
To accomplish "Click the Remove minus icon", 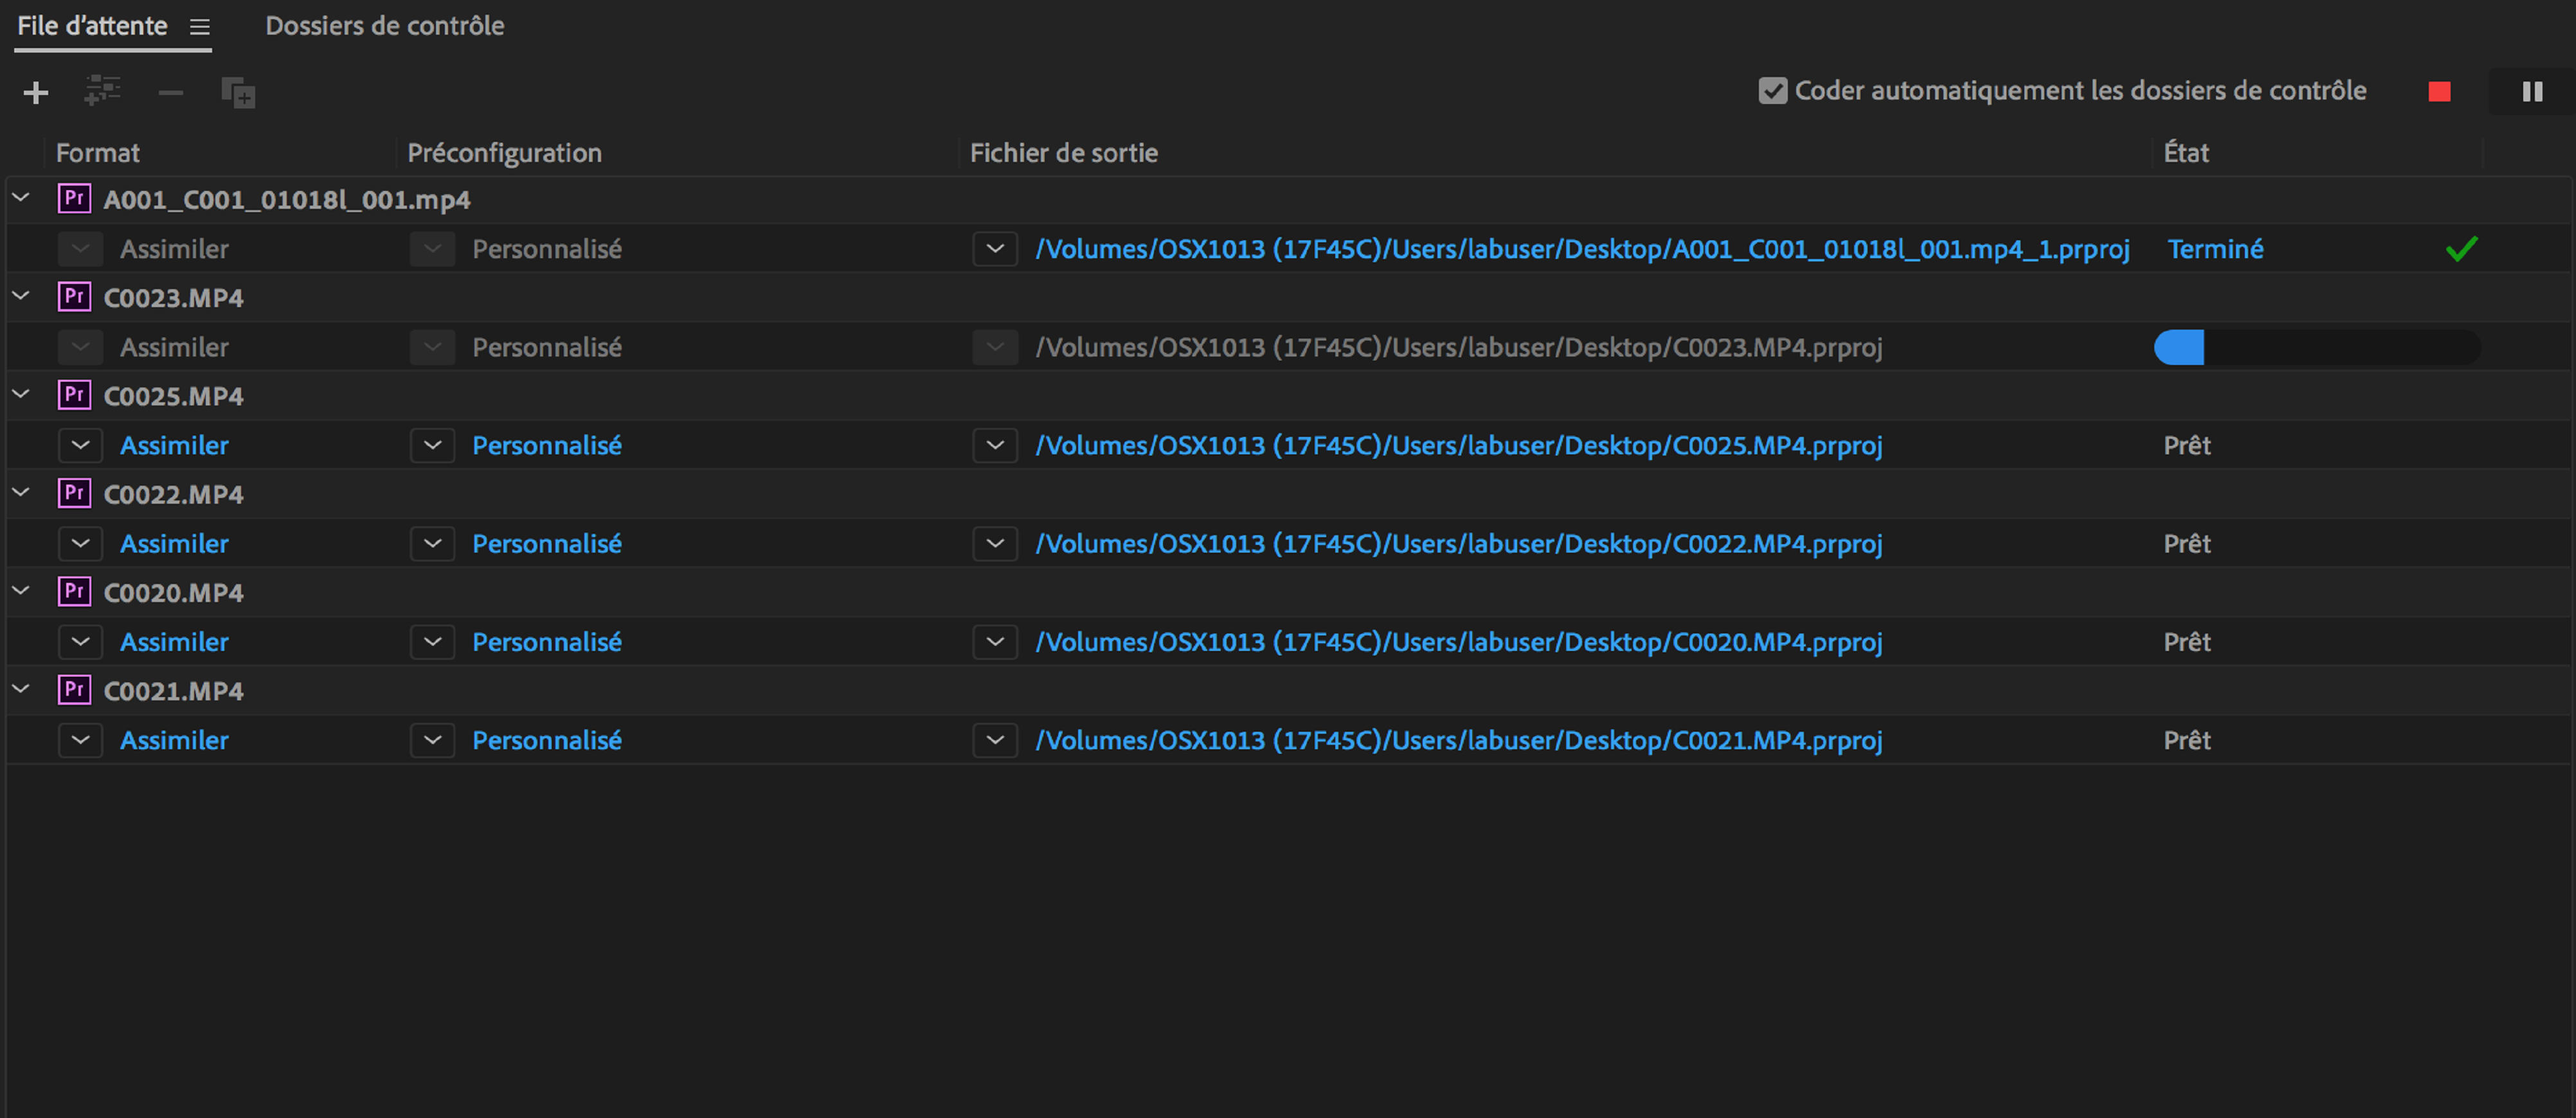I will tap(171, 93).
